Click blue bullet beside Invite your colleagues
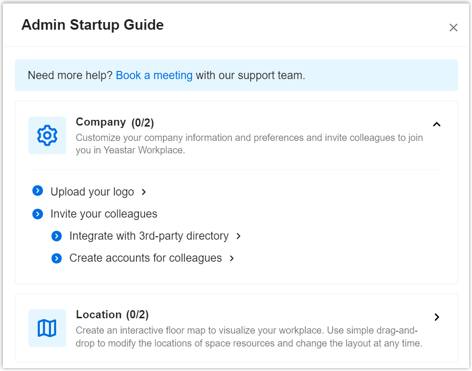The width and height of the screenshot is (472, 371). tap(38, 214)
